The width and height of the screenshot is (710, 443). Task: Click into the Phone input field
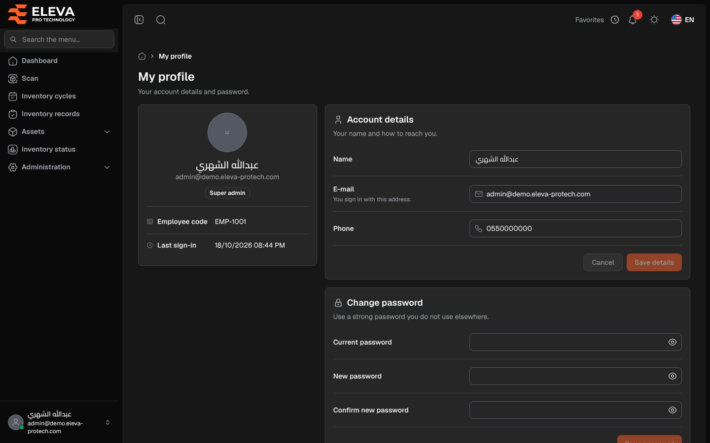575,228
